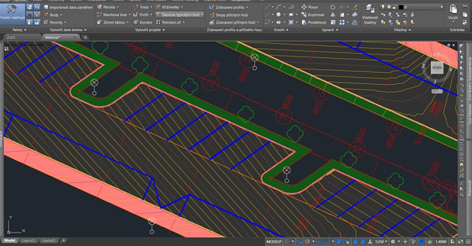Click the Toolspace side bar
The height and width of the screenshot is (246, 472).
(1, 139)
